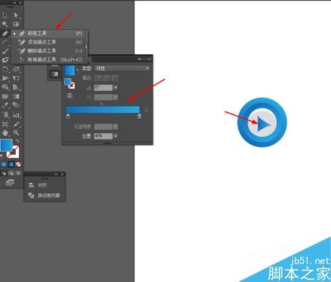
Task: Enable Draw Inside mode
Action: pos(19,173)
